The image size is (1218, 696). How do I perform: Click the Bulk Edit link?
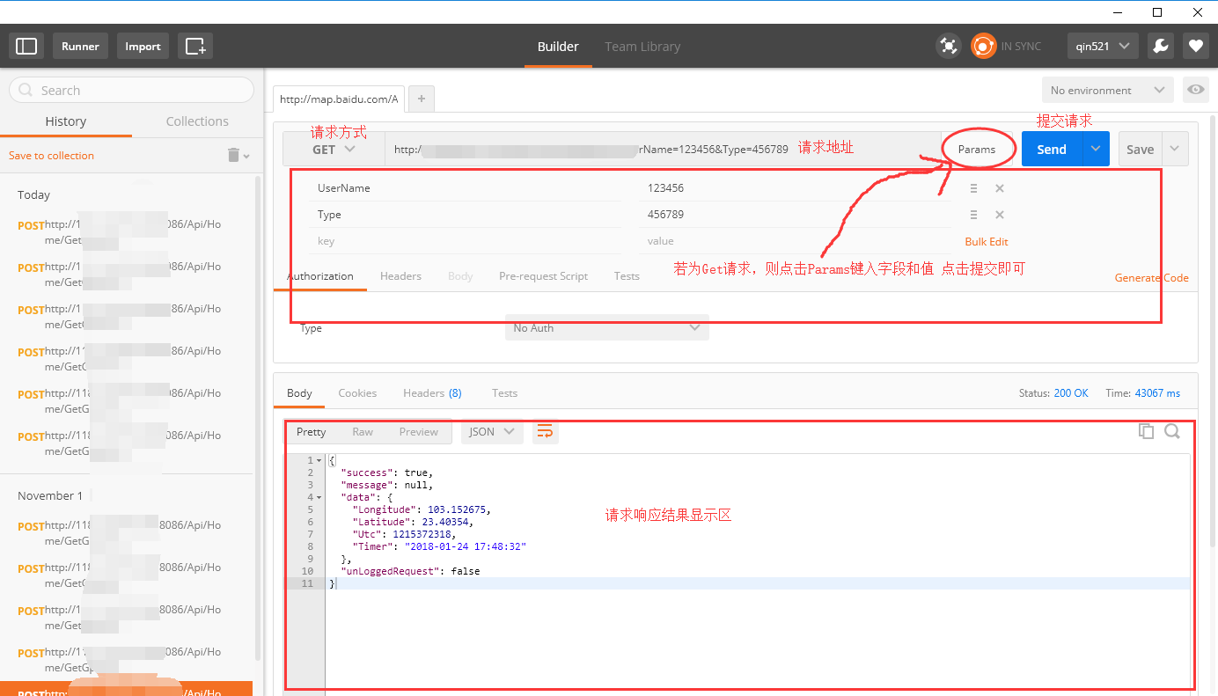(x=987, y=241)
